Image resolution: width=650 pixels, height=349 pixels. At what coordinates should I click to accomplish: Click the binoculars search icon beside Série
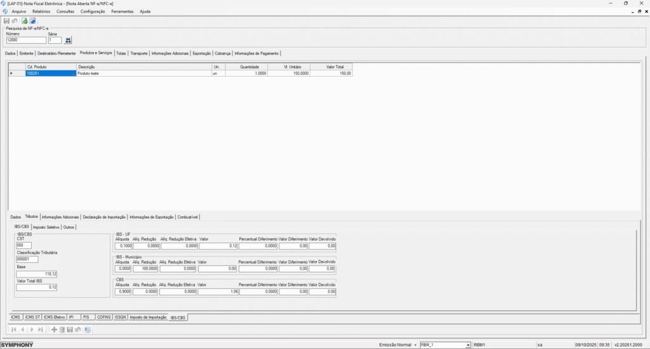click(x=69, y=41)
